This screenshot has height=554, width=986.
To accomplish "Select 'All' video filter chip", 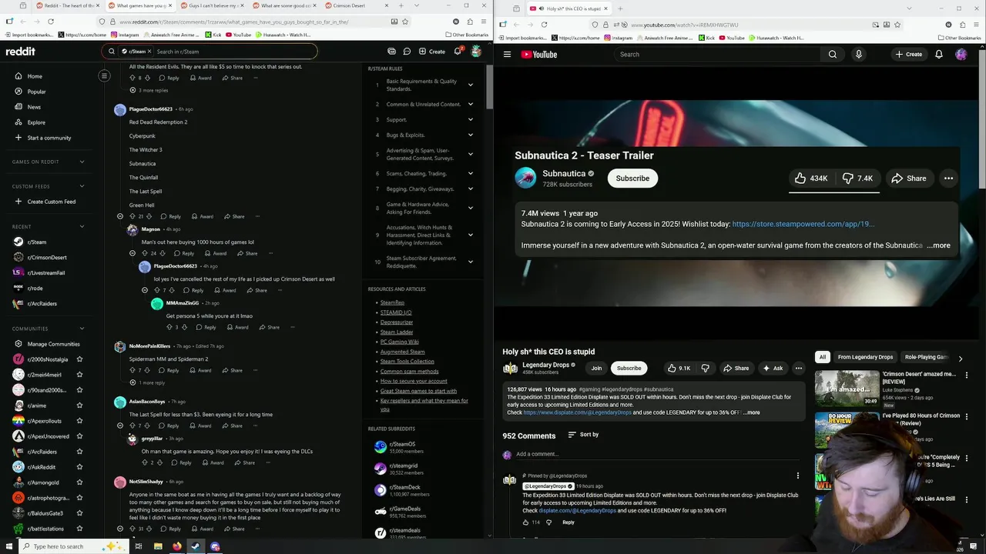I will 823,358.
